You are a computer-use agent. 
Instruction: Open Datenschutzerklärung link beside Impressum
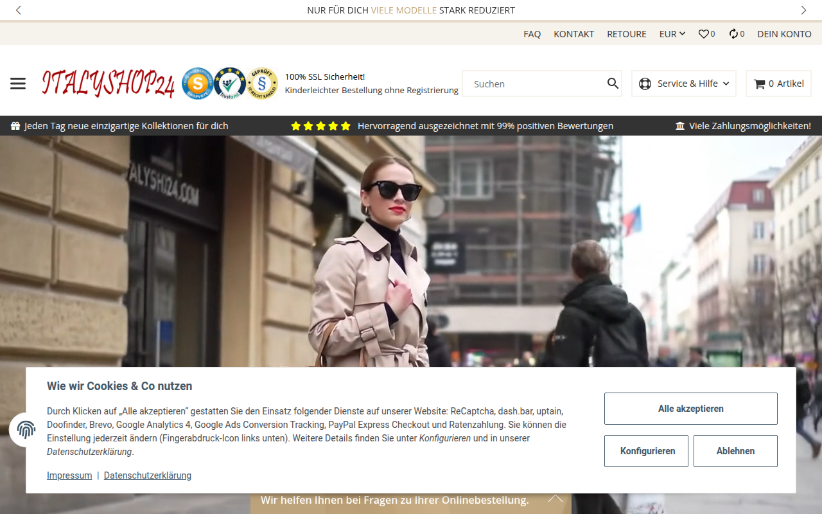click(148, 475)
